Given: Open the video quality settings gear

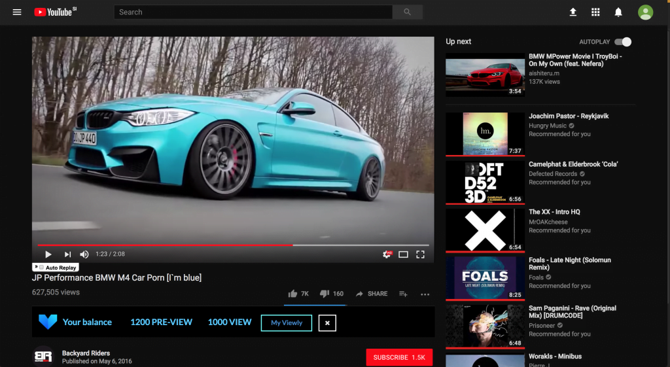Looking at the screenshot, I should coord(387,254).
